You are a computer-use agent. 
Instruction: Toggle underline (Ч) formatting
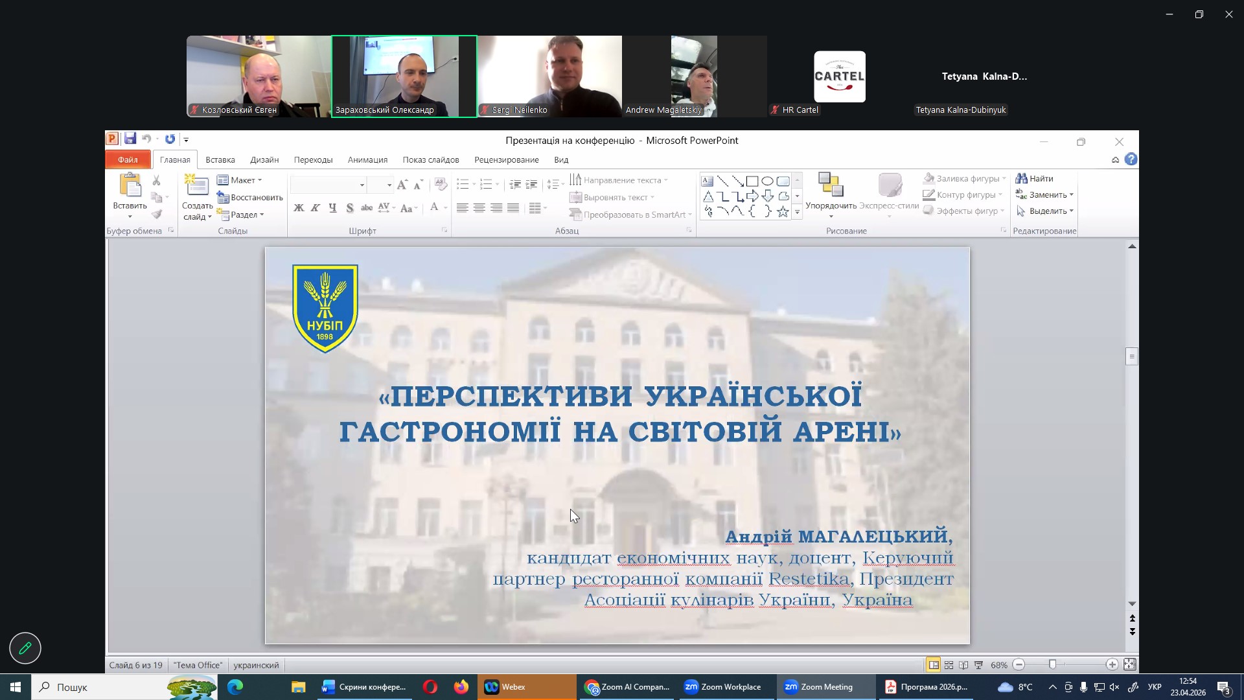pyautogui.click(x=332, y=208)
